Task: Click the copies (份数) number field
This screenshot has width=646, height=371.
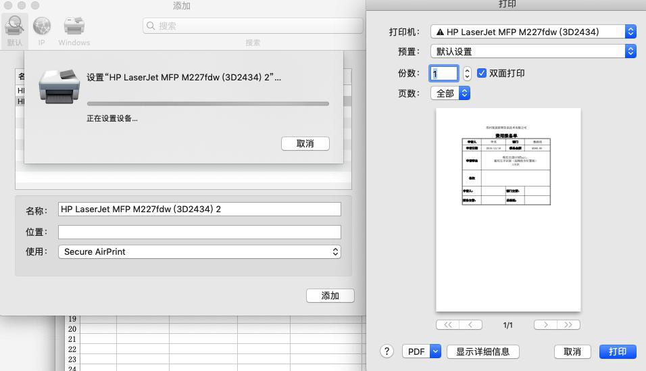Action: 444,74
